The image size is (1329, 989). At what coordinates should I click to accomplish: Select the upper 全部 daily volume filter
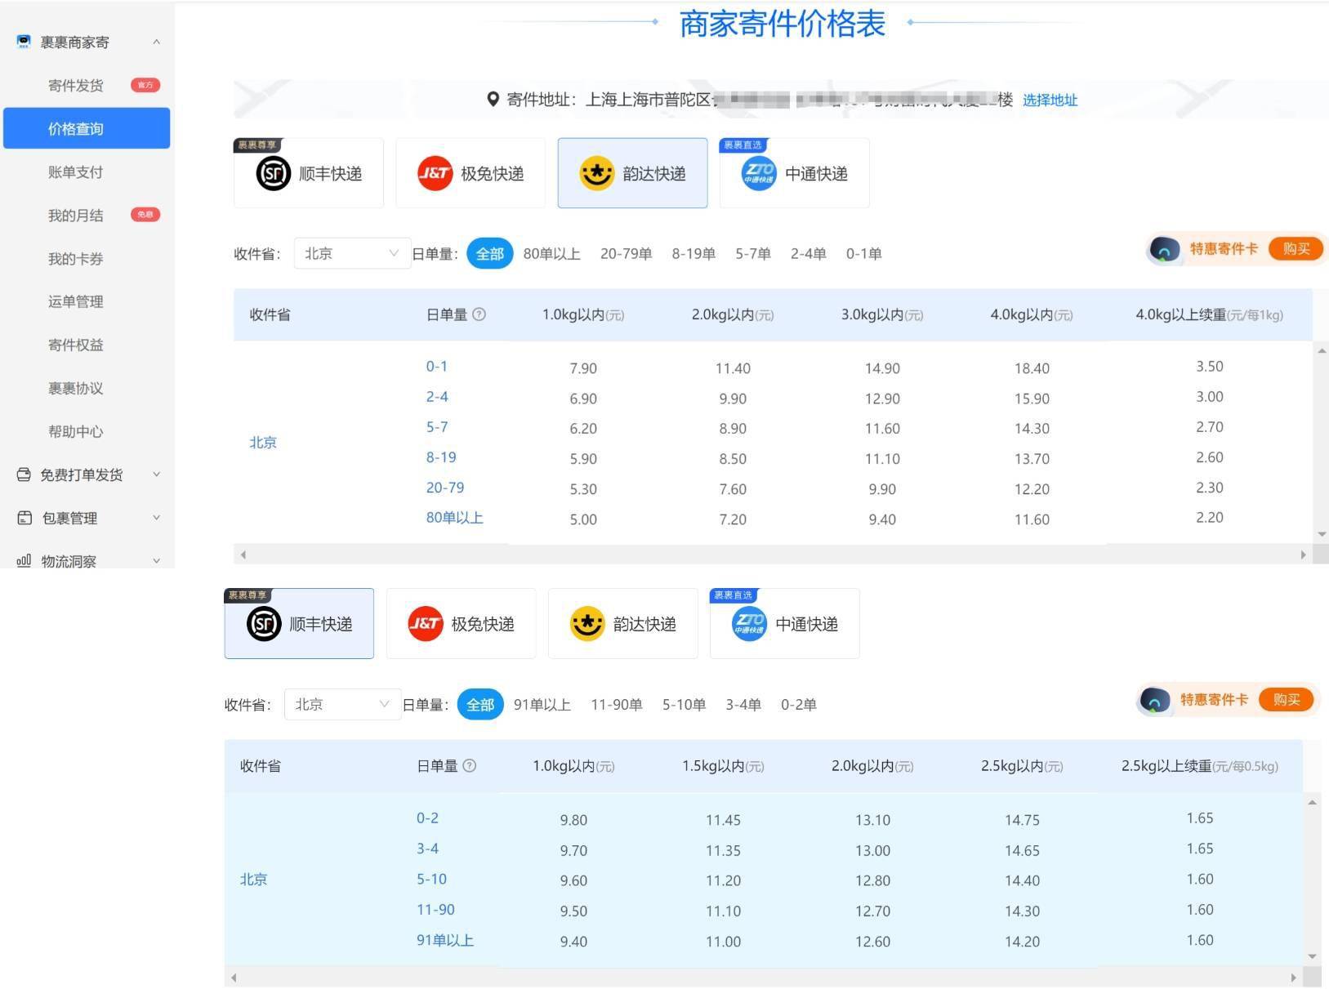(489, 253)
